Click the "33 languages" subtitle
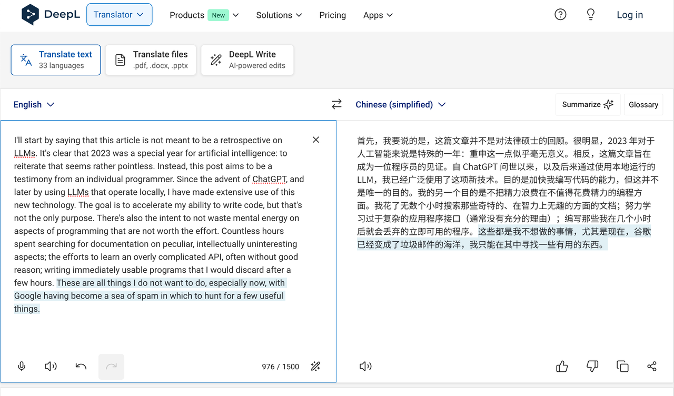 pyautogui.click(x=62, y=66)
